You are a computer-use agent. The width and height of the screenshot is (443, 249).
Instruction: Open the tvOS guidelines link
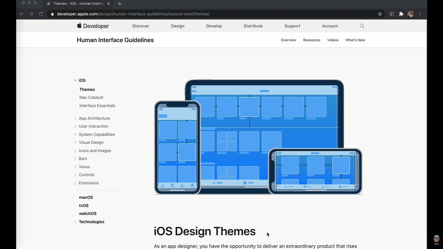[x=84, y=206]
